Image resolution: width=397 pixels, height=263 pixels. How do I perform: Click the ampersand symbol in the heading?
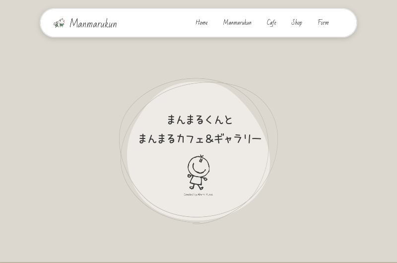(209, 139)
